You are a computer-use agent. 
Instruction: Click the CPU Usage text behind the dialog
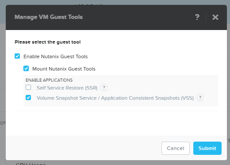(x=31, y=164)
